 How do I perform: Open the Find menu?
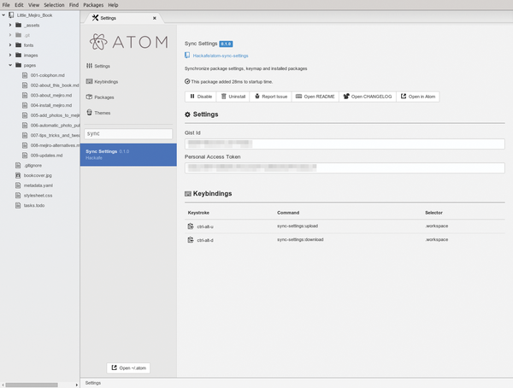[74, 5]
